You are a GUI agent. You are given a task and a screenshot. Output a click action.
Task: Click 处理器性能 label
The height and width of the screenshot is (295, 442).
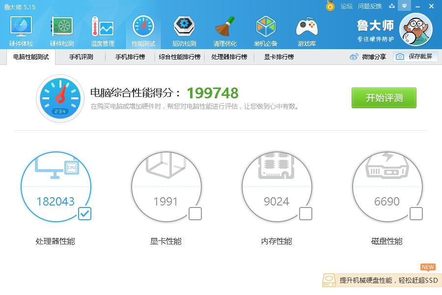point(55,241)
